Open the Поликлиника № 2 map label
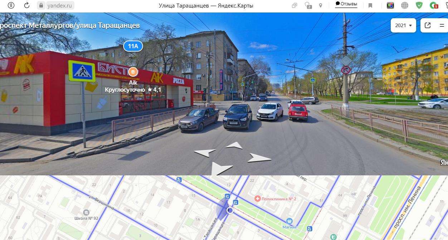This screenshot has width=448, height=240. click(279, 199)
